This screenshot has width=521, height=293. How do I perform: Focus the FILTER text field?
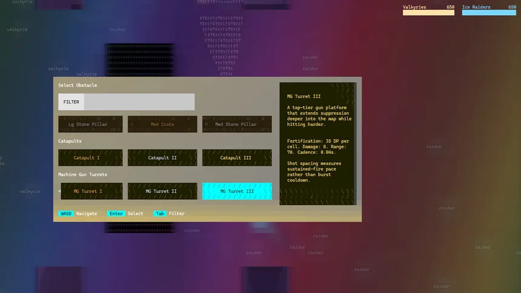point(139,102)
